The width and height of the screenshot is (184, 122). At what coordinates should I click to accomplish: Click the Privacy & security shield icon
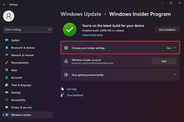click(6, 107)
